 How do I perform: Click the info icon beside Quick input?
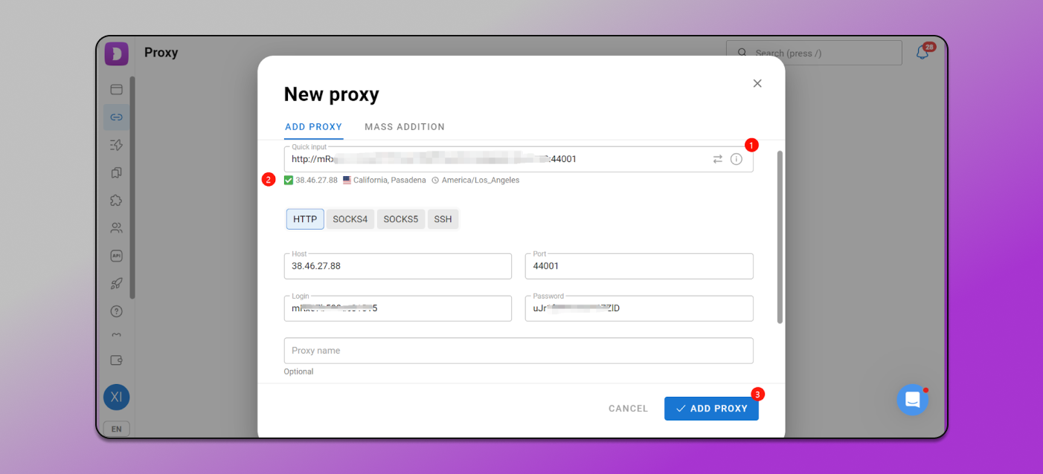pyautogui.click(x=736, y=158)
